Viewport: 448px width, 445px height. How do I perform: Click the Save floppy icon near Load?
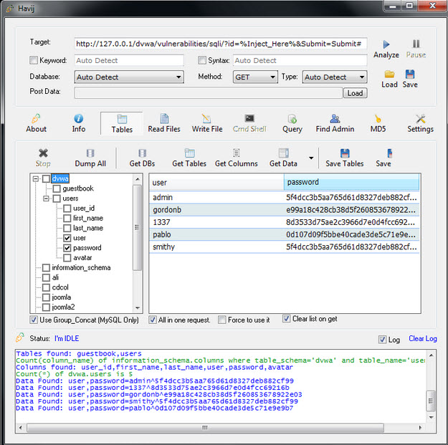(410, 75)
